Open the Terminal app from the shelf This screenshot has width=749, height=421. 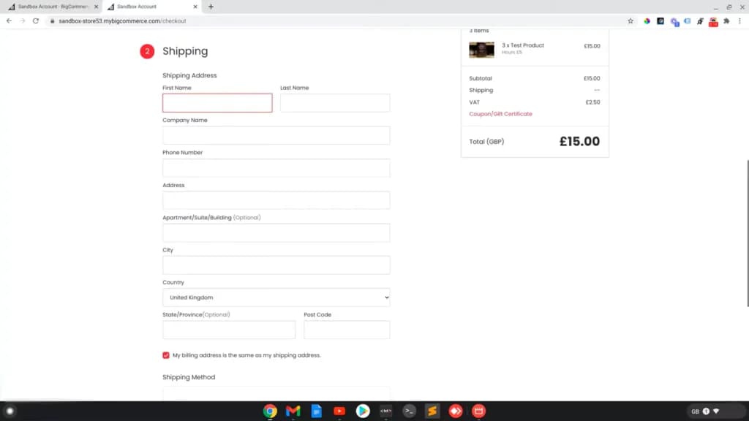(409, 411)
